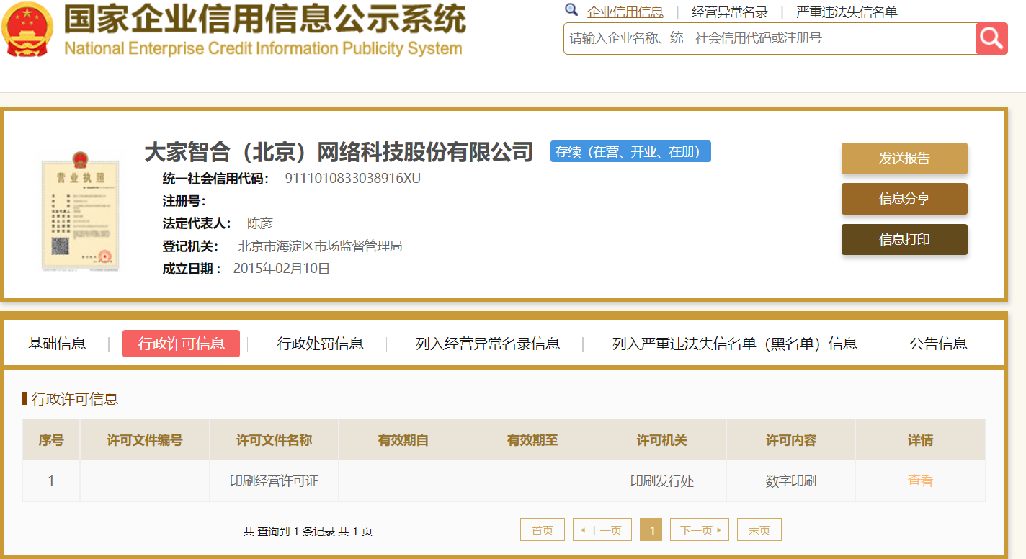Click the 有效期自 column header
Viewport: 1026px width, 559px height.
point(403,439)
